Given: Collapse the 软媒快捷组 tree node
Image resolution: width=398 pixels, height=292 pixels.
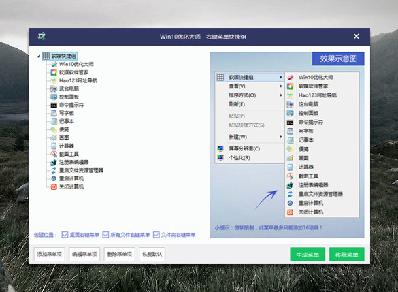Looking at the screenshot, I should click(x=39, y=56).
